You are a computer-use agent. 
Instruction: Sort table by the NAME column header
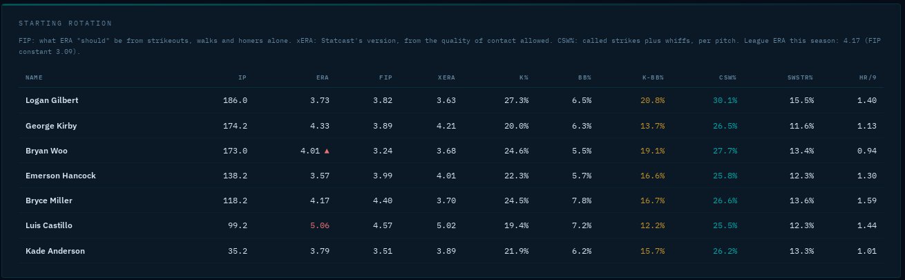point(34,77)
